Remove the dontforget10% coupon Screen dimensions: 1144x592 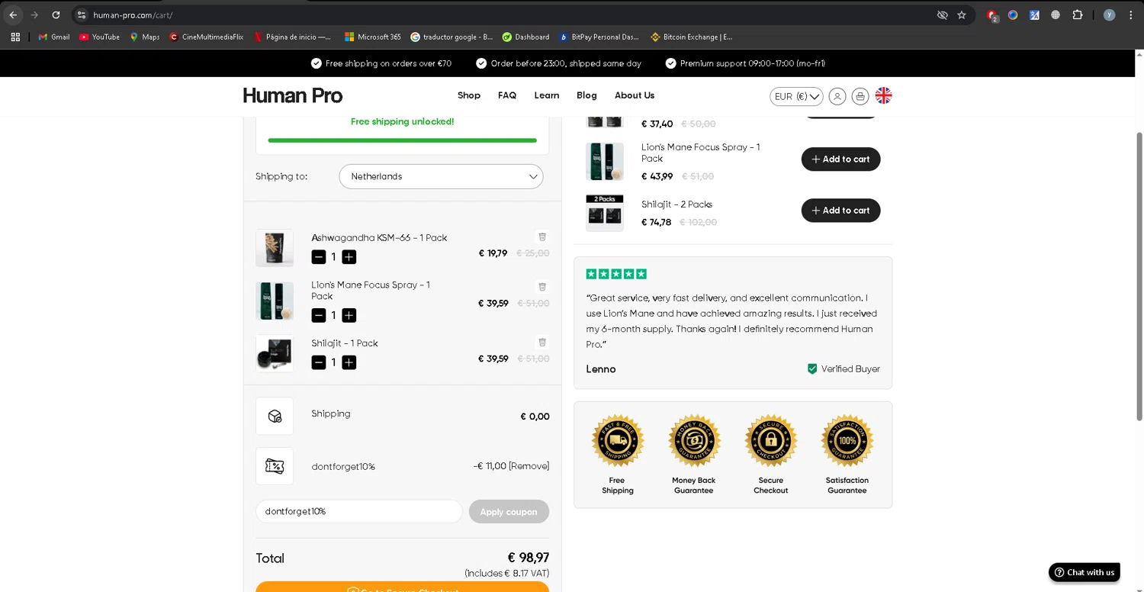pyautogui.click(x=529, y=466)
